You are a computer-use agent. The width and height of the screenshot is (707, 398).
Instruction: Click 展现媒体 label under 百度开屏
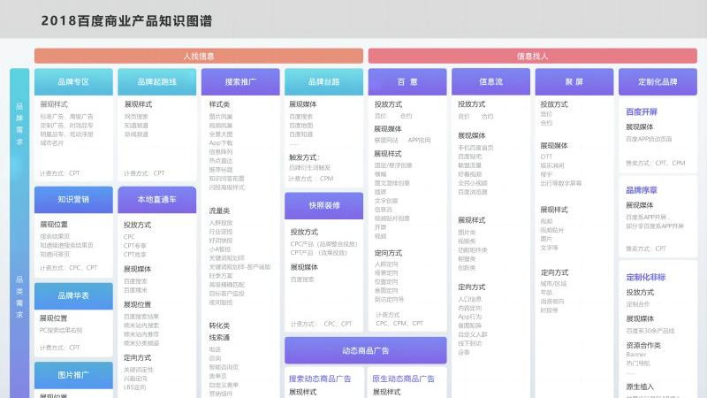(x=640, y=126)
